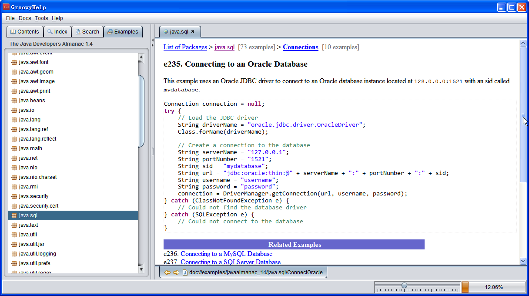Click the 'Related Examples' header bar
The width and height of the screenshot is (529, 296).
point(294,245)
